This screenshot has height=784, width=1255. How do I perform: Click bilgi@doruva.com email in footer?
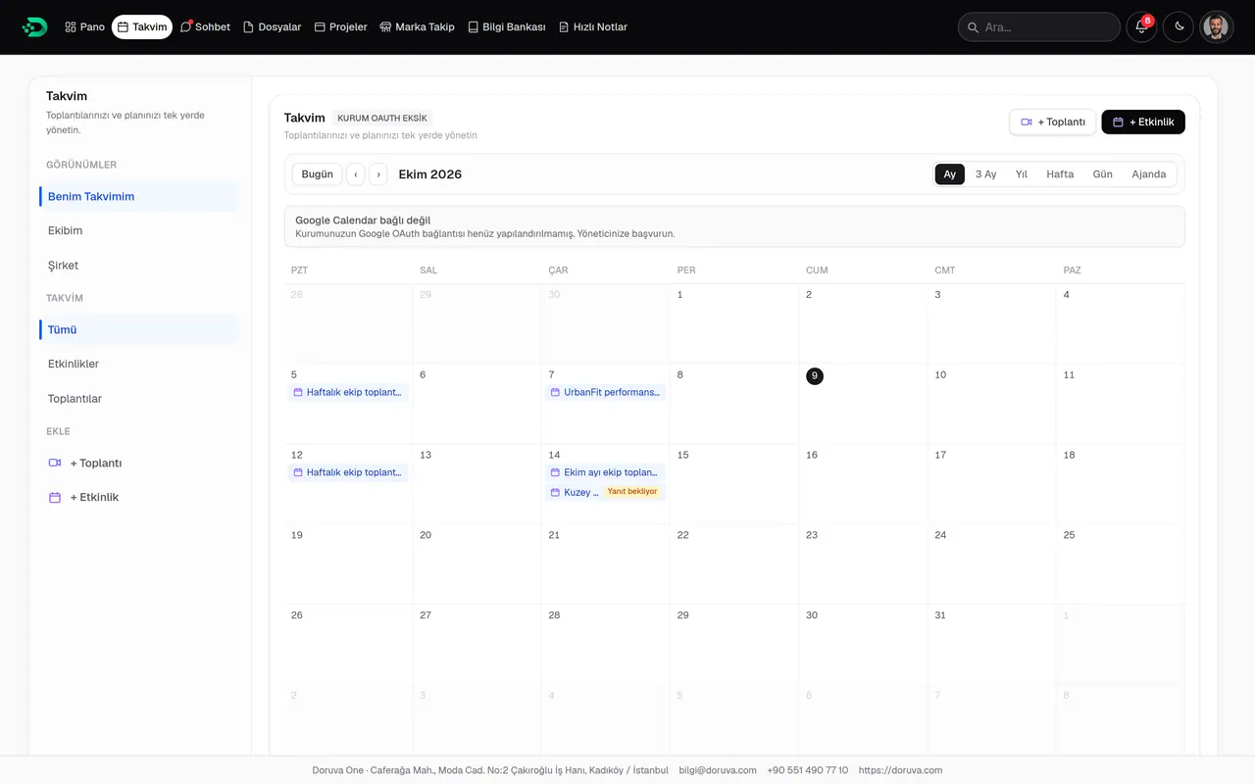click(718, 770)
